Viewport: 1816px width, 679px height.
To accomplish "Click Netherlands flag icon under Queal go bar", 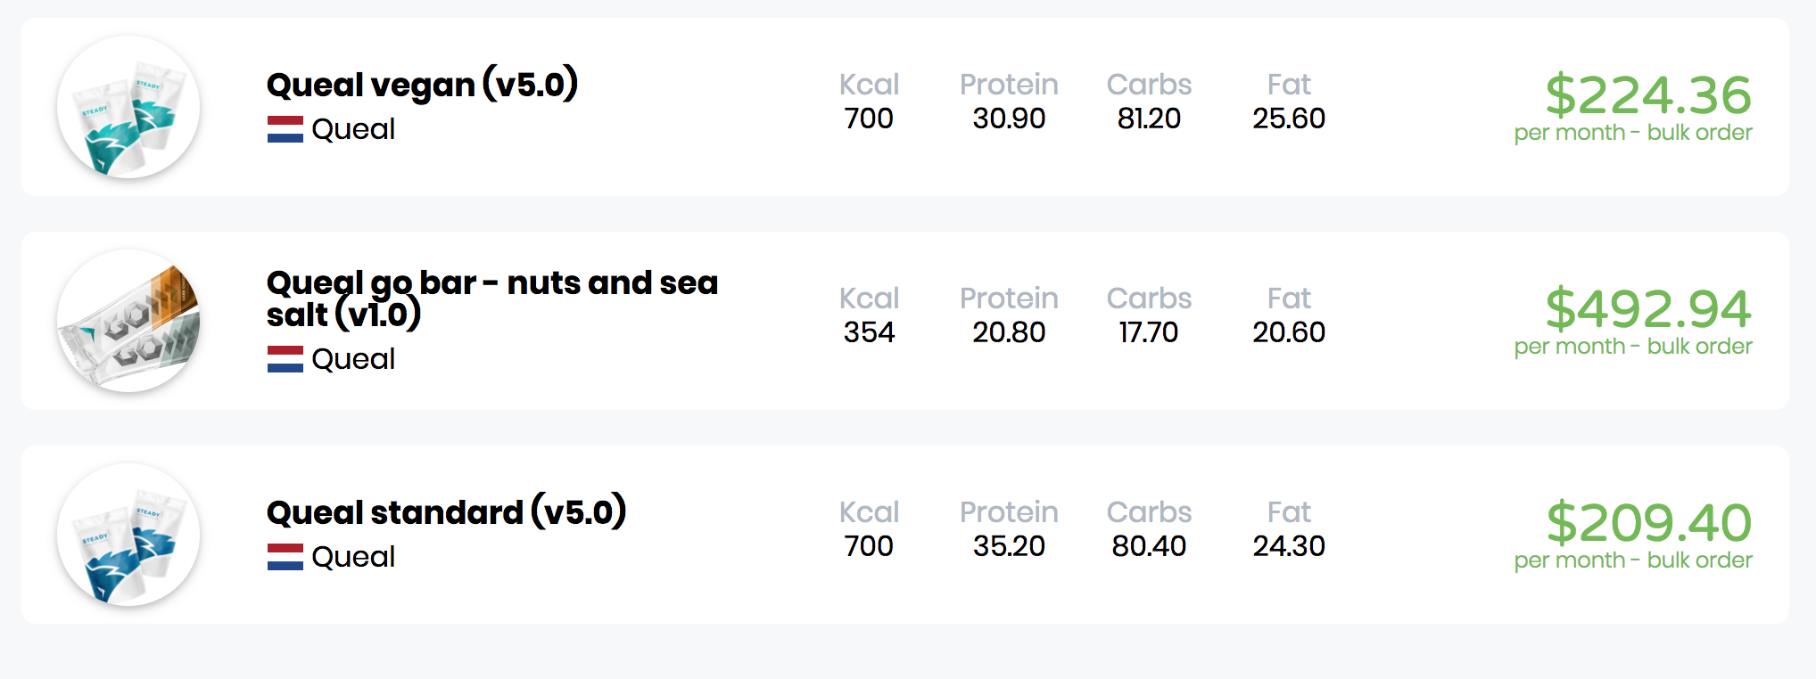I will pyautogui.click(x=285, y=359).
